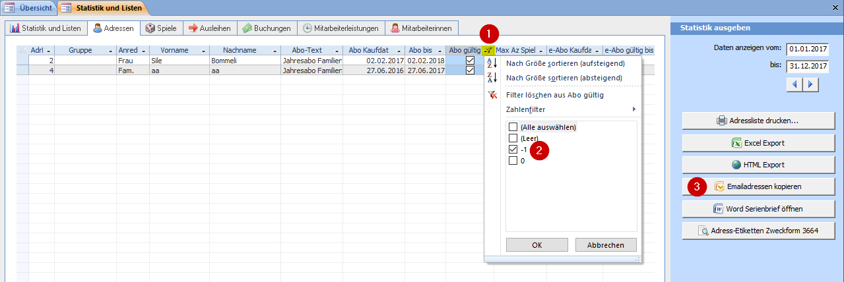
Task: Open the Abo bis column dropdown
Action: pyautogui.click(x=439, y=51)
